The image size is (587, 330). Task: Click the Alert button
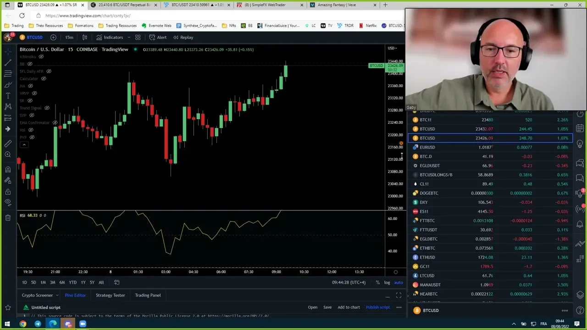tap(158, 37)
